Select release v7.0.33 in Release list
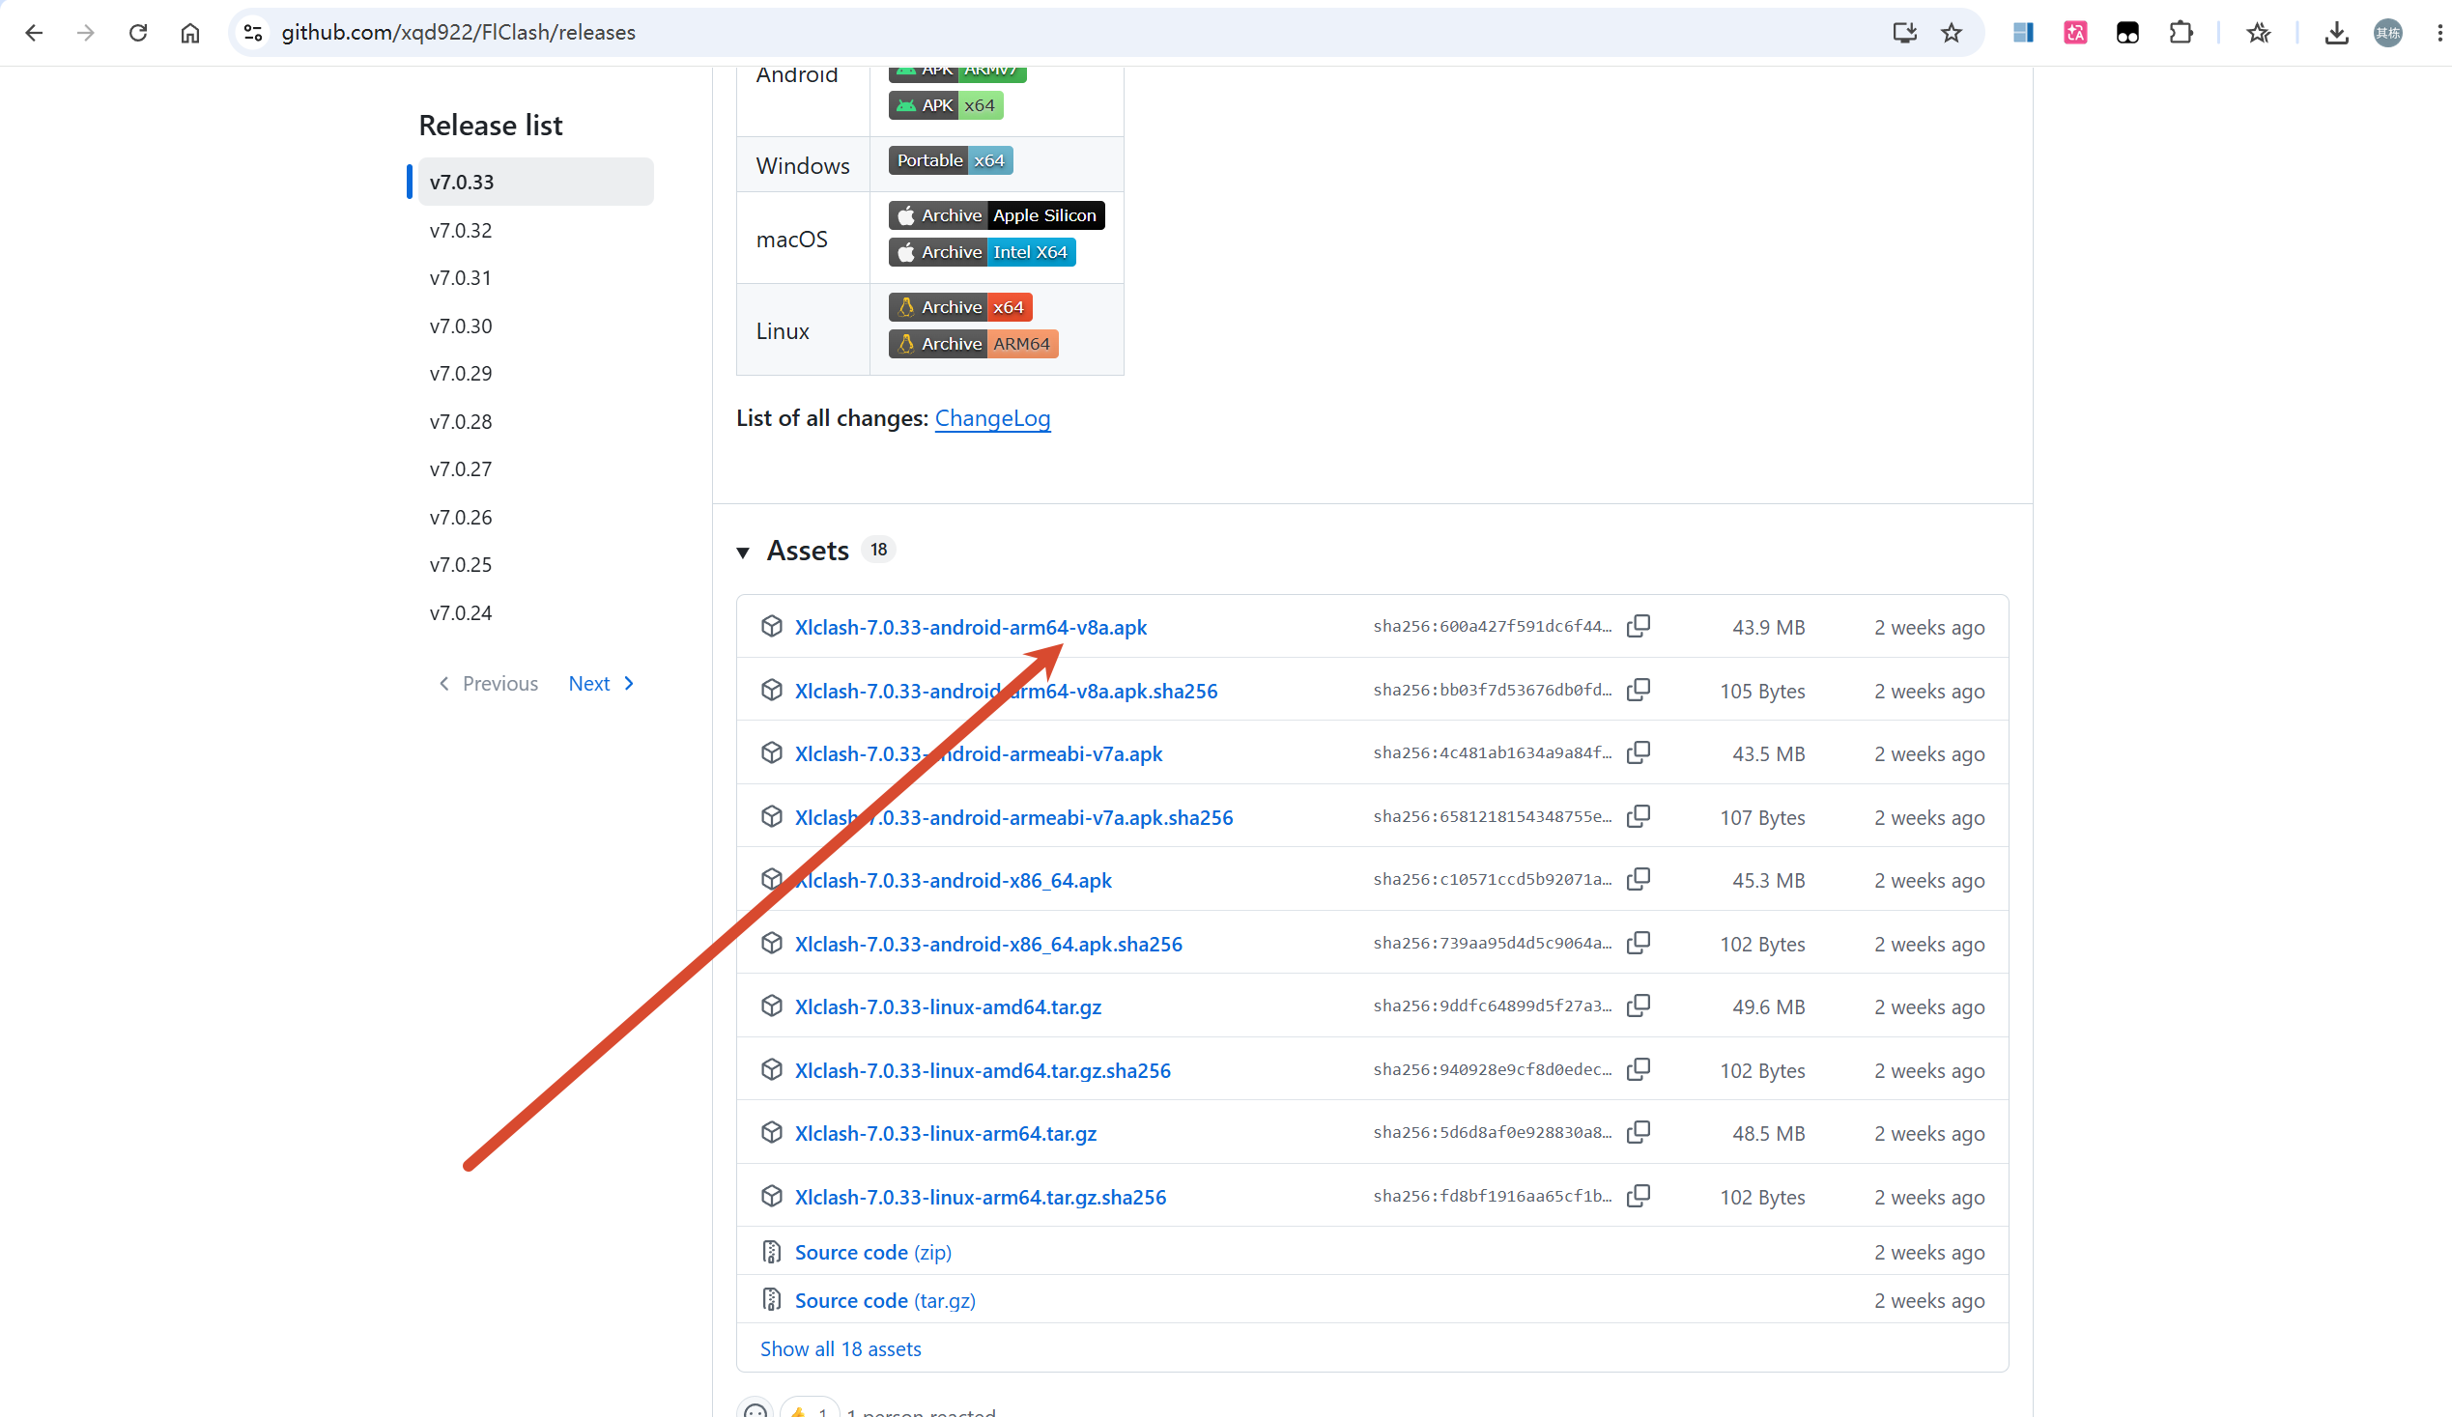Viewport: 2452px width, 1417px height. coord(536,182)
